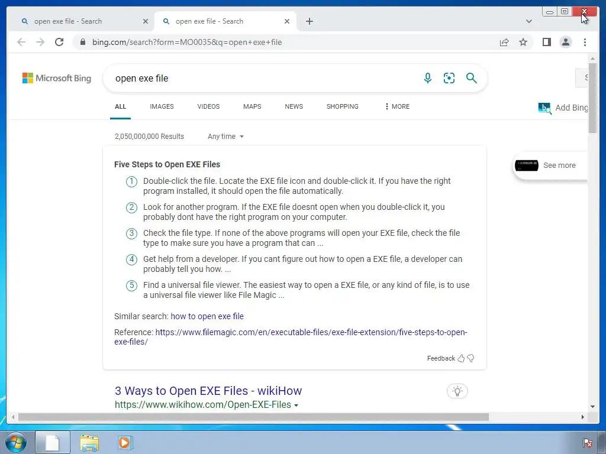Give thumbs up feedback
The image size is (606, 454).
coord(461,358)
